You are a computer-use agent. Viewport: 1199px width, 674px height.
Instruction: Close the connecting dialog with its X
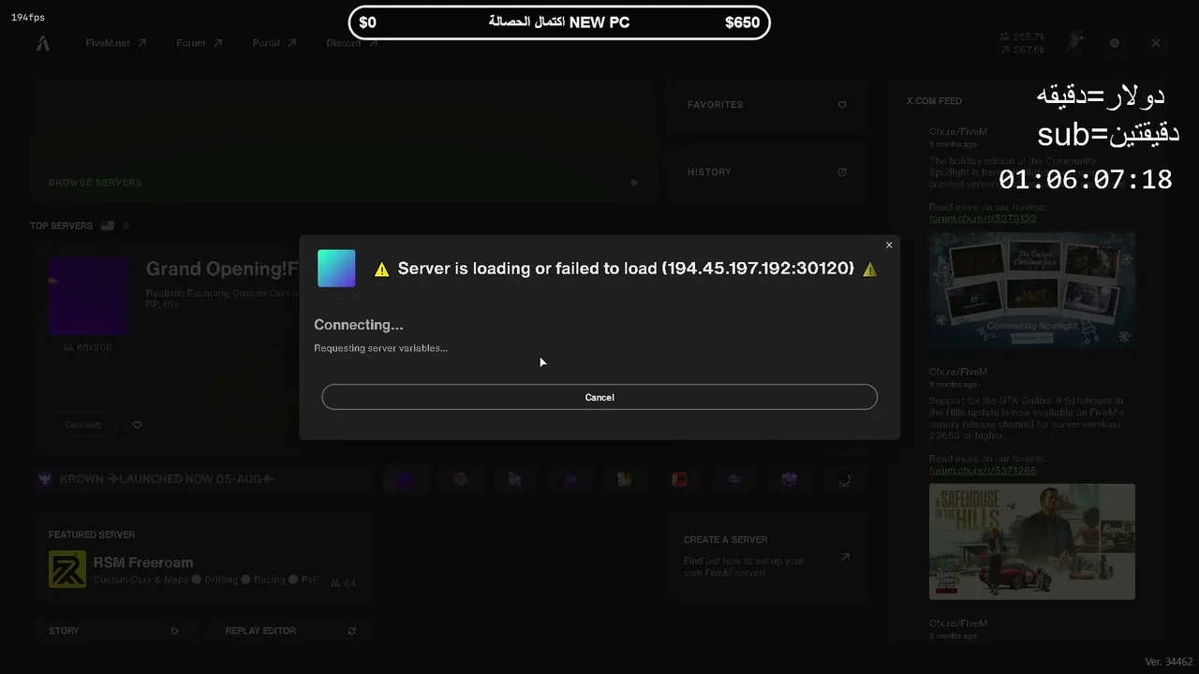(x=889, y=245)
